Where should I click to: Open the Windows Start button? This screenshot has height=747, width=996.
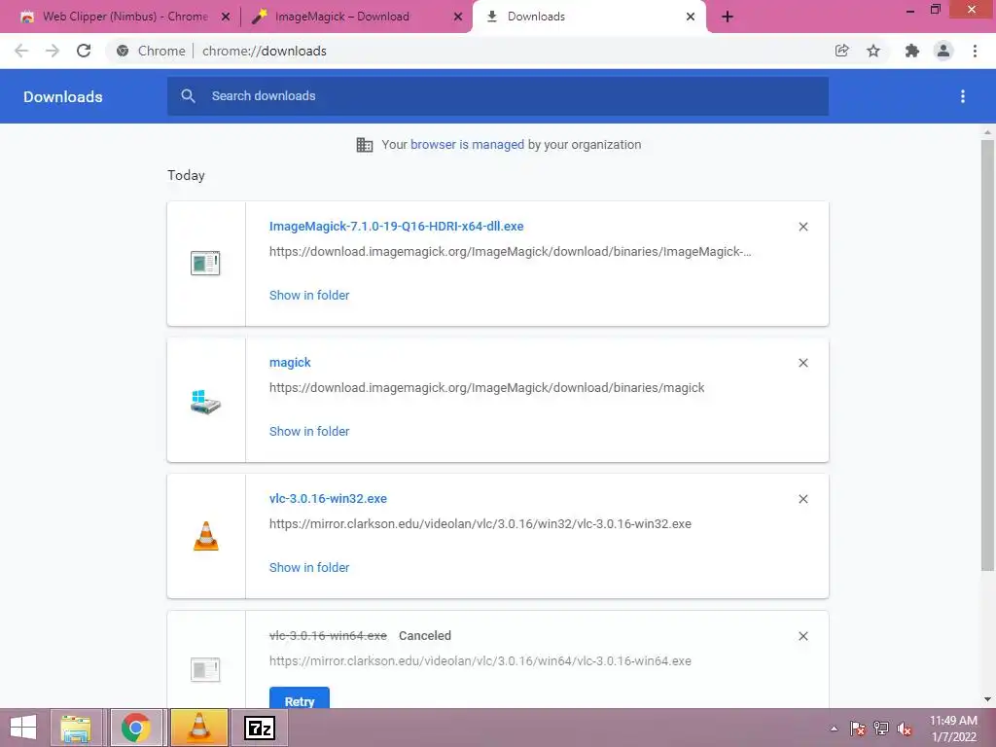(x=23, y=728)
